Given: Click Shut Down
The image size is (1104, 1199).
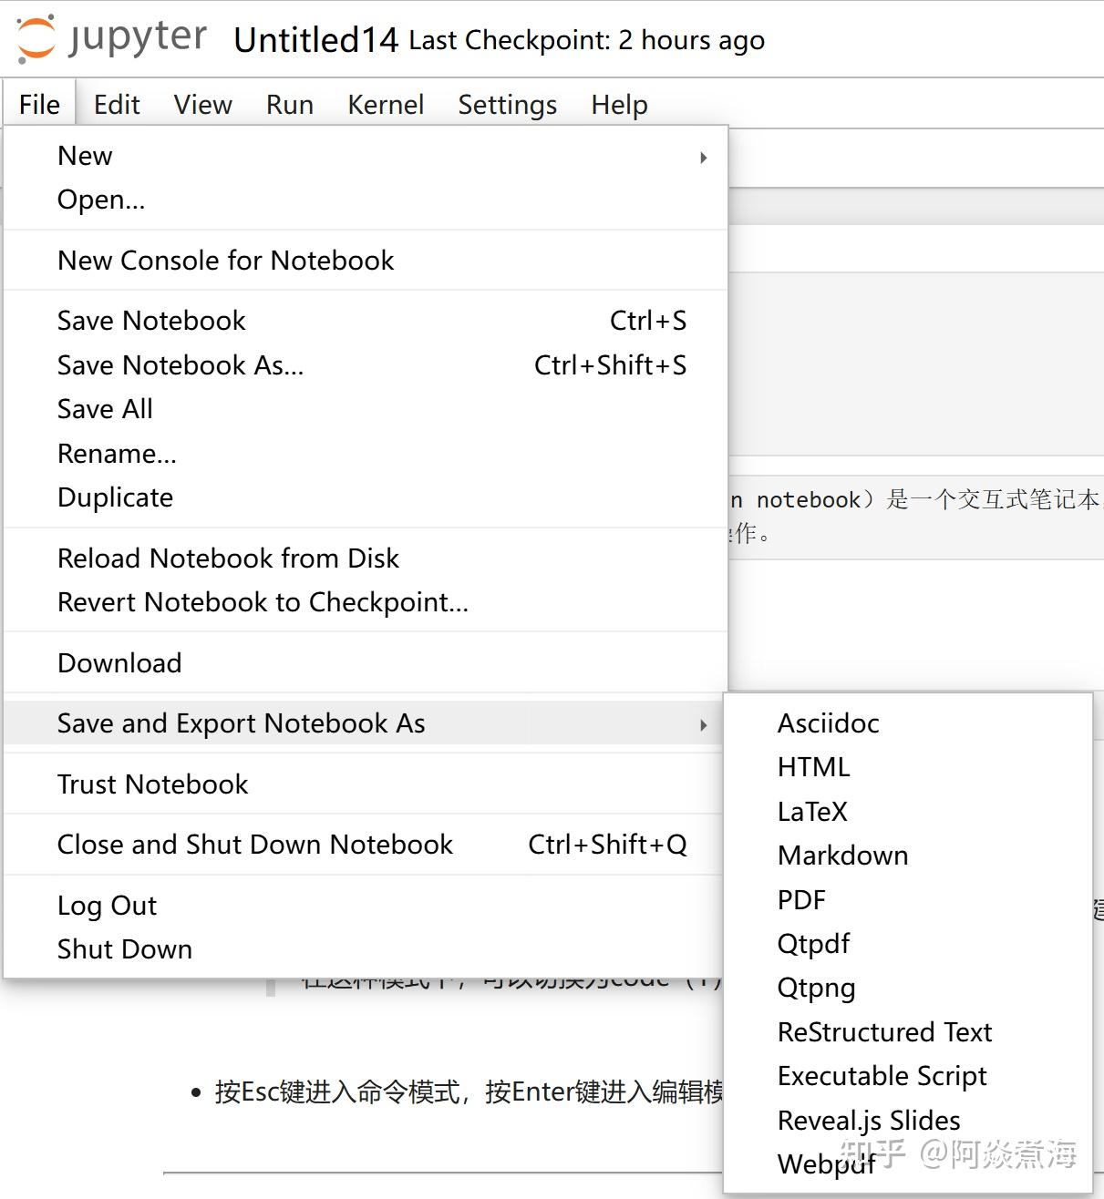Looking at the screenshot, I should tap(124, 948).
